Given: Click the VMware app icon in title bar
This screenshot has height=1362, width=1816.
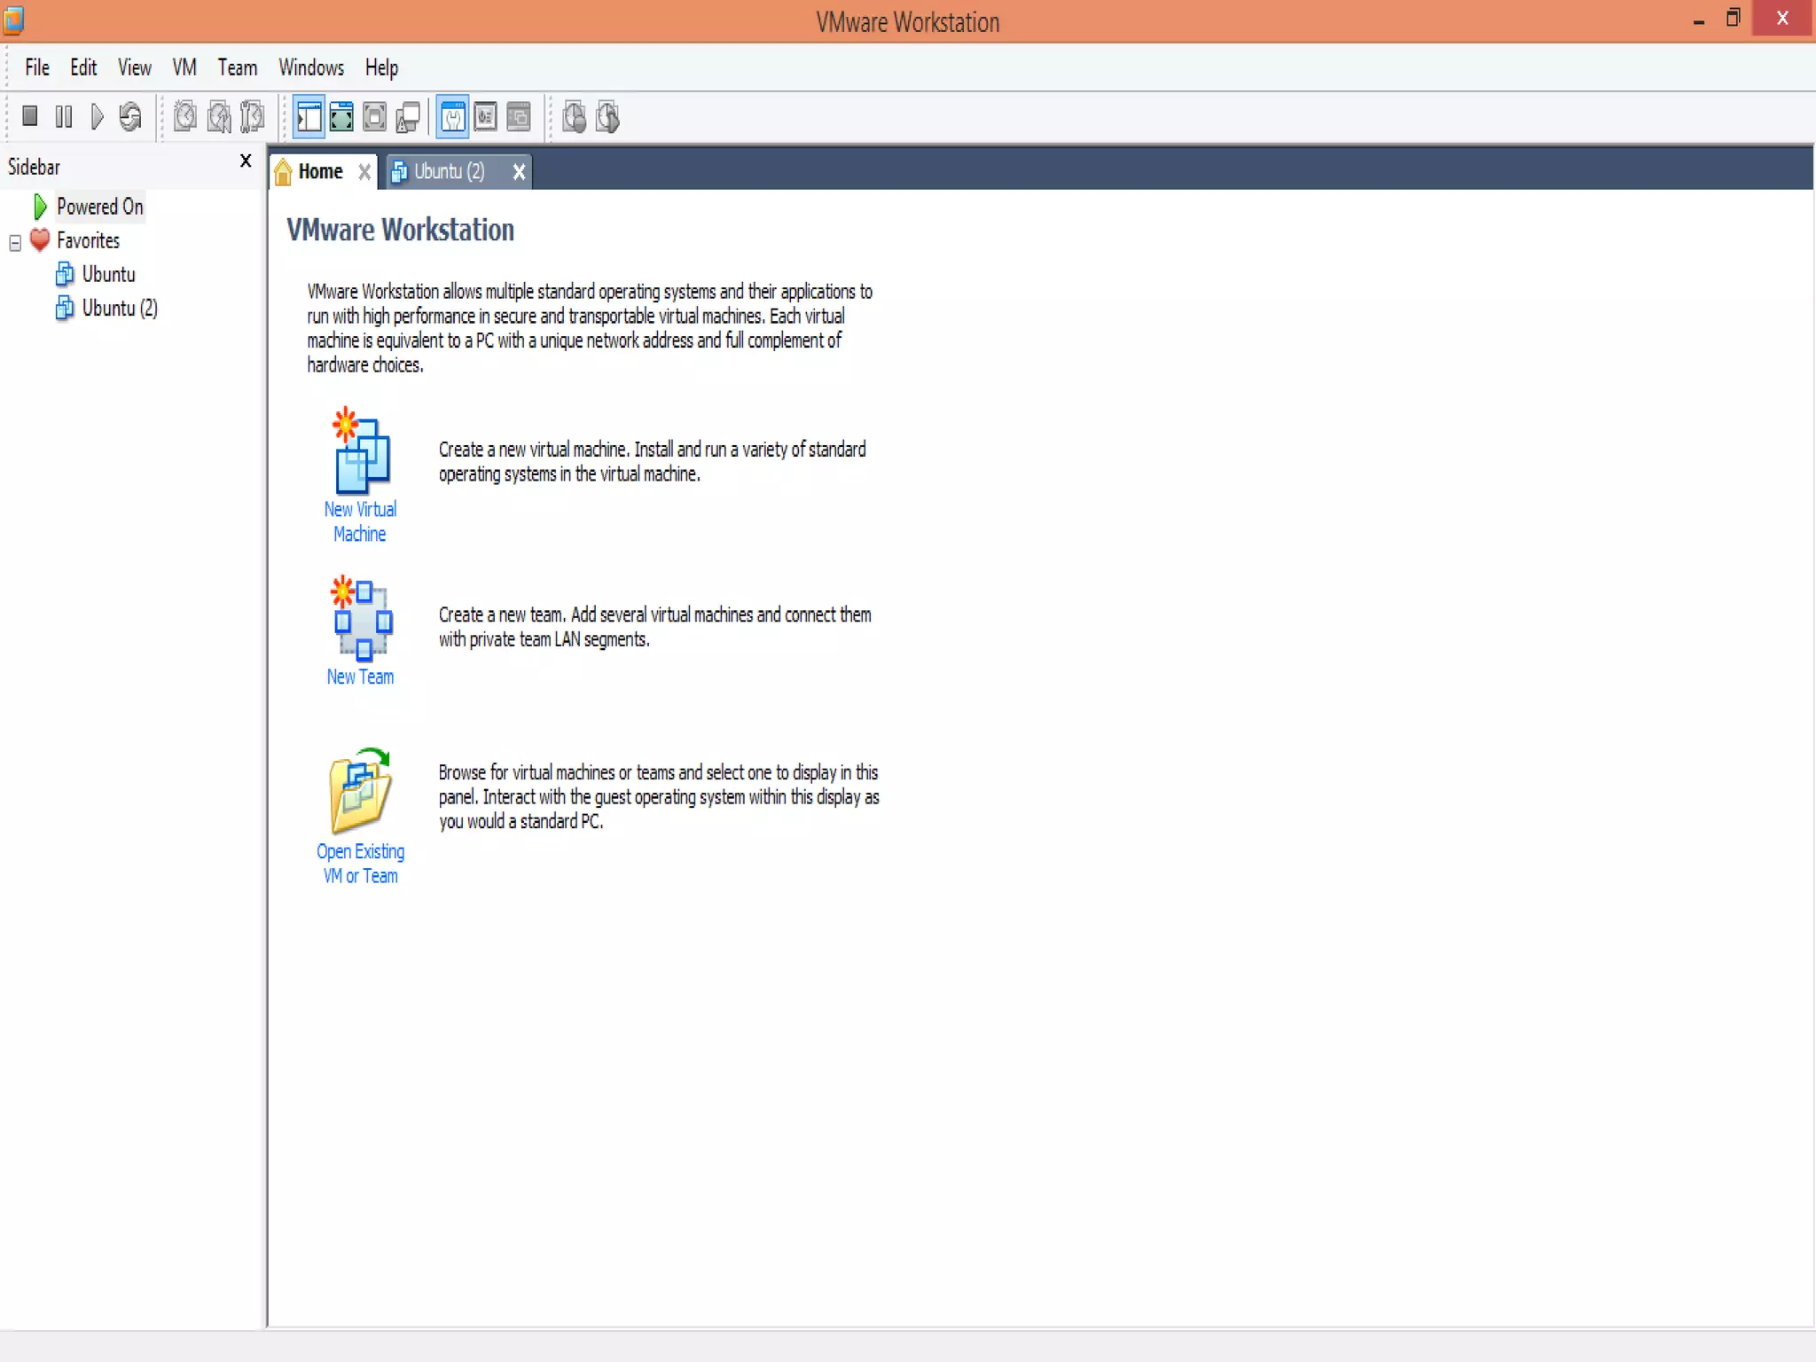Looking at the screenshot, I should (x=13, y=20).
